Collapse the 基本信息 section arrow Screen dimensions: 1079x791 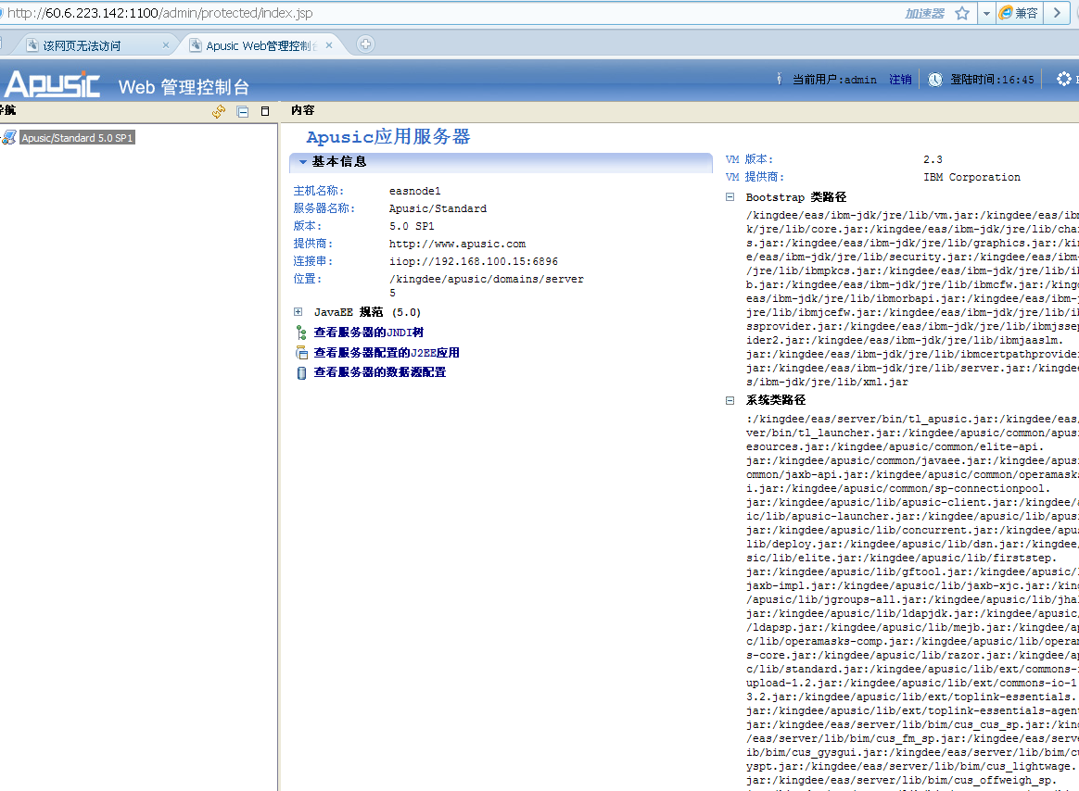point(303,162)
